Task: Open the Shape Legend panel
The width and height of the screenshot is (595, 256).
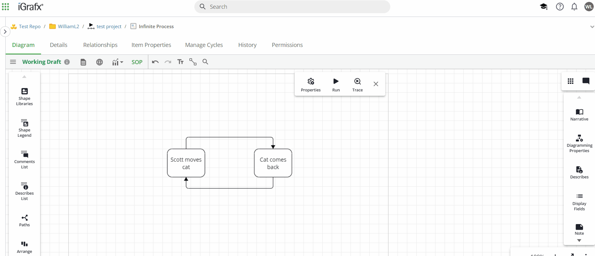Action: point(24,128)
